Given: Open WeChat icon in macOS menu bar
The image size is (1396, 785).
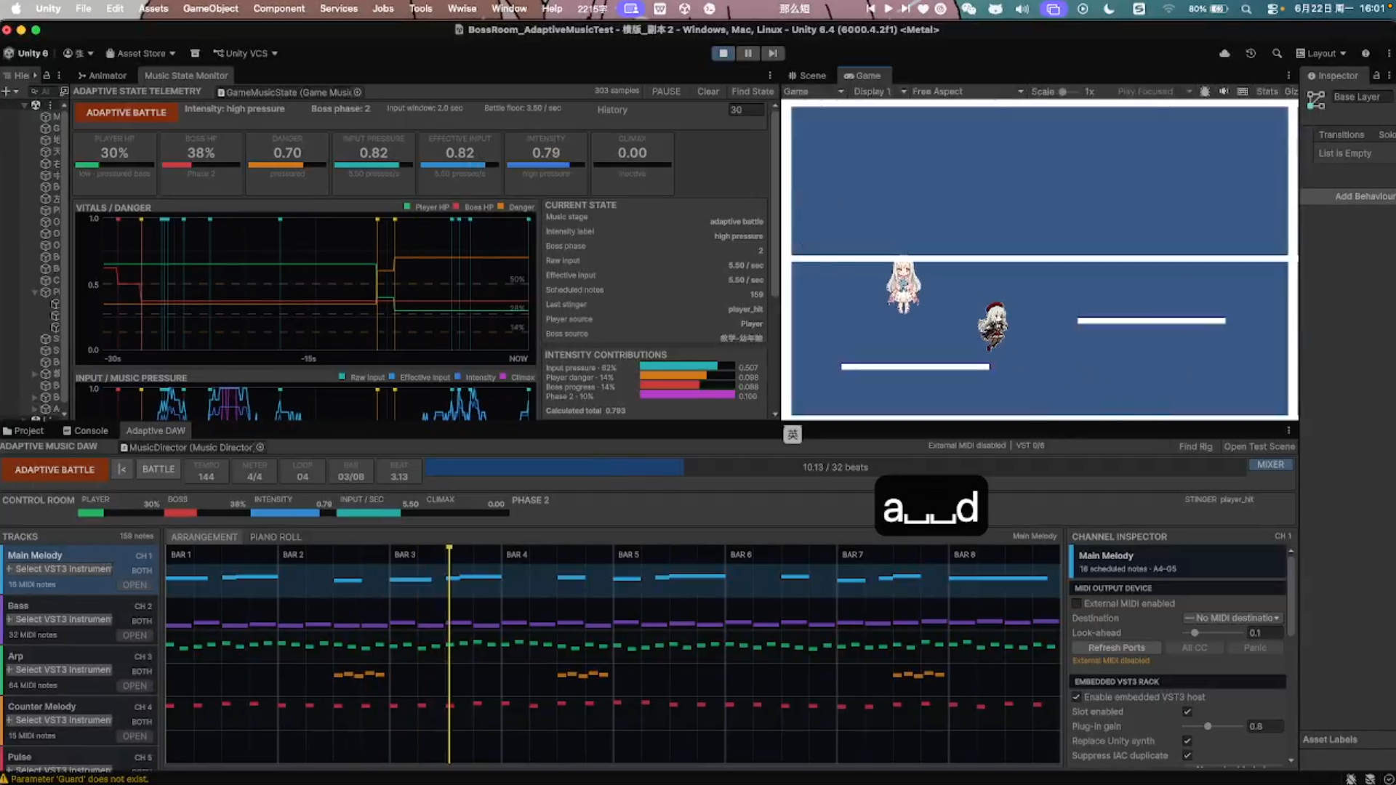Looking at the screenshot, I should [x=968, y=9].
